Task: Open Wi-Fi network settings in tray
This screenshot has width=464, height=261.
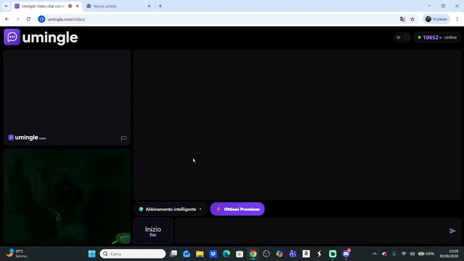Action: [404, 254]
